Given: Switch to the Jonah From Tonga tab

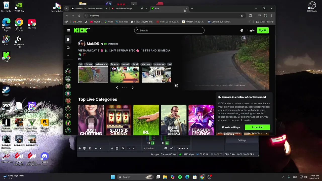Looking at the screenshot, I should click(123, 9).
